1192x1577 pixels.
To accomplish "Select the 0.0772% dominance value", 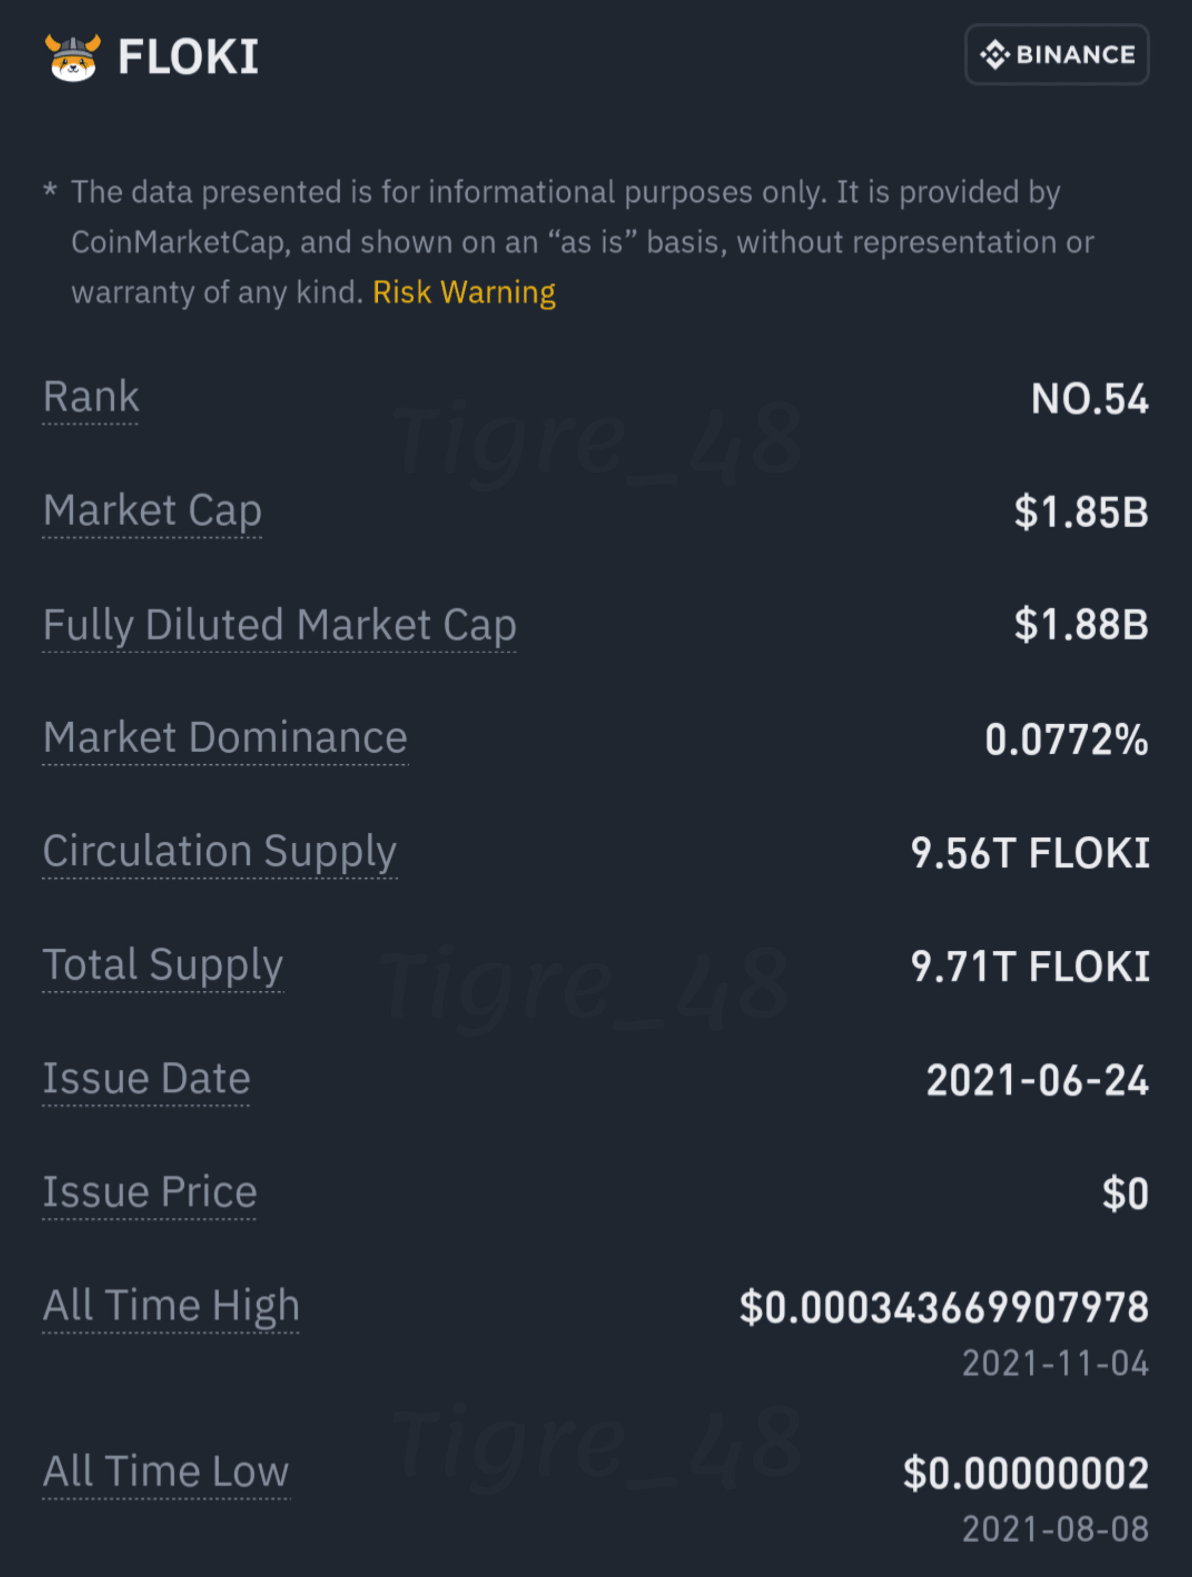I will pos(1067,739).
